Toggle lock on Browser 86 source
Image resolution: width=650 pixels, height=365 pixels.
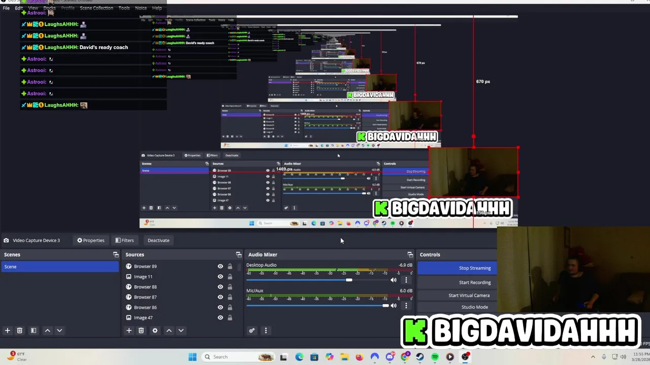[x=230, y=307]
